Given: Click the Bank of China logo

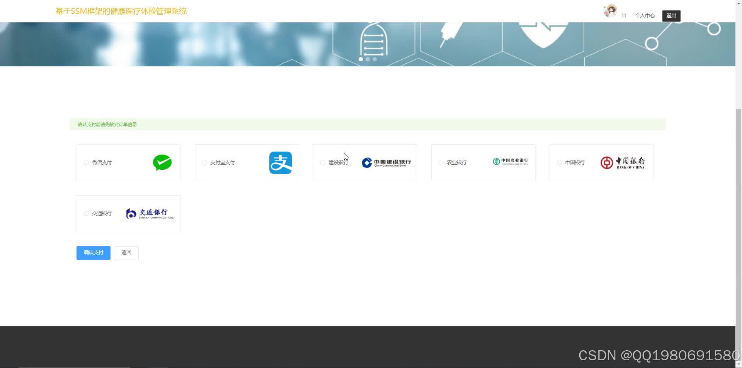Looking at the screenshot, I should 623,163.
